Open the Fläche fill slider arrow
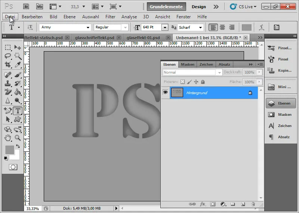299x213 pixels. point(259,82)
